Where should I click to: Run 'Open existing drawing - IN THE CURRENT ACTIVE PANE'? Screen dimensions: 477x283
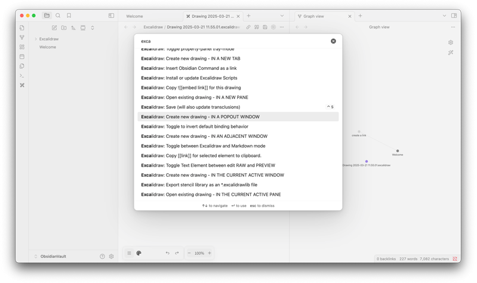238,195
